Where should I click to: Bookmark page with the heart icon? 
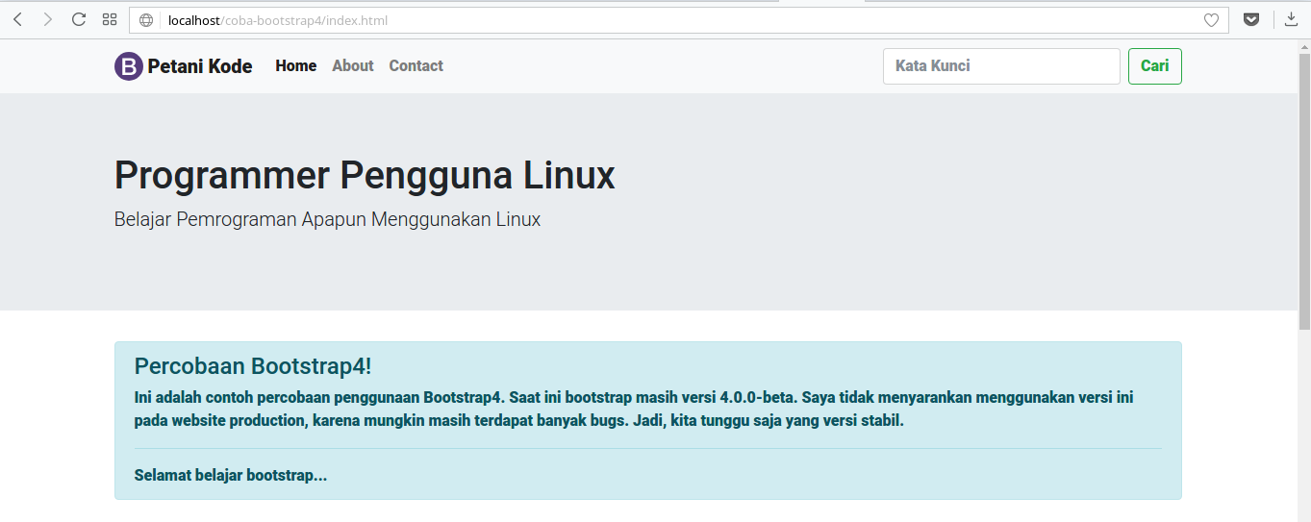point(1211,20)
